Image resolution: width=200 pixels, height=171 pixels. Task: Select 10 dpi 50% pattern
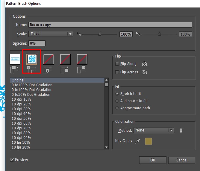point(57,119)
